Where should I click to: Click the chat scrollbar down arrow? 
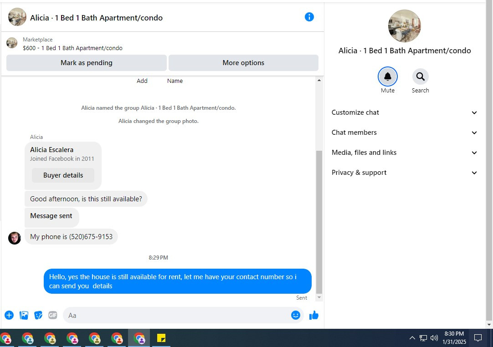pos(319,297)
